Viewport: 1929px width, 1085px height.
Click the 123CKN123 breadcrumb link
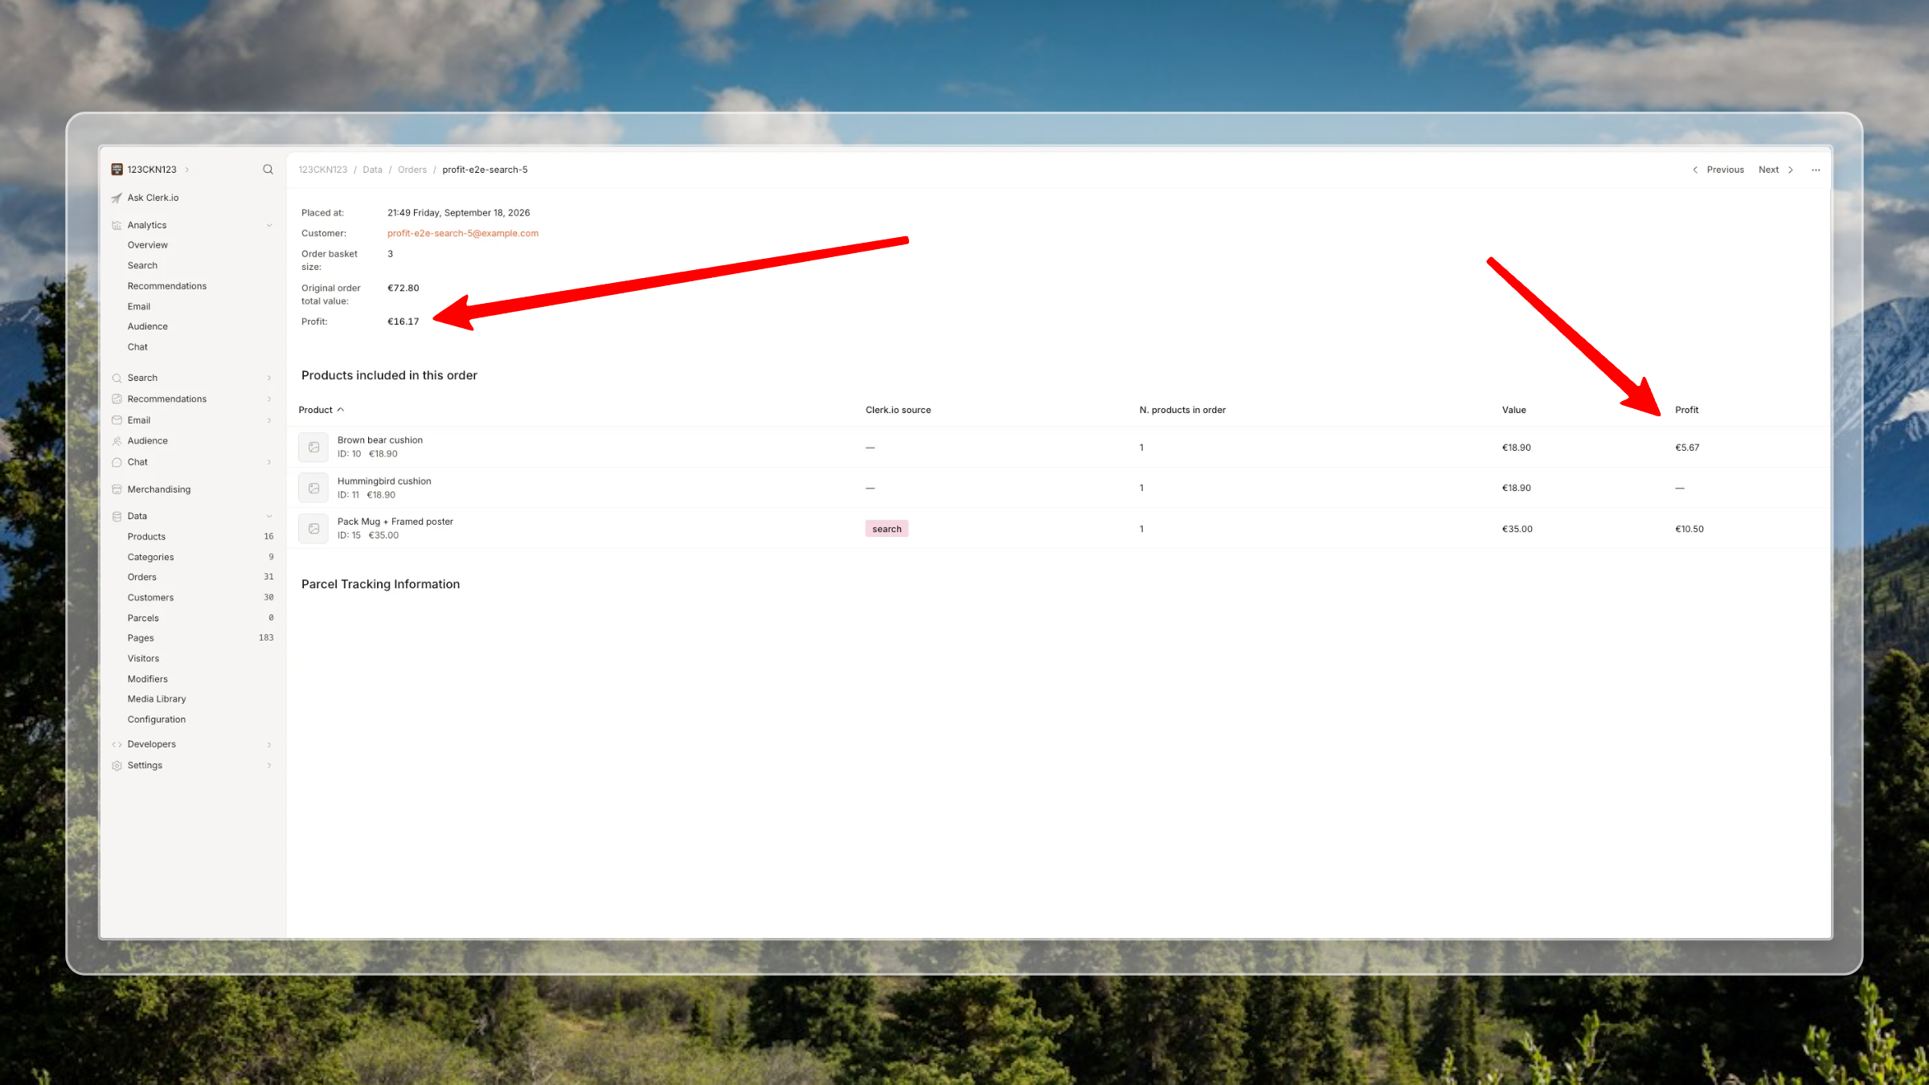(322, 170)
